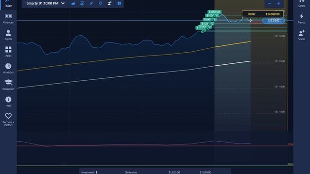Screen dimensions: 310x174
Task: Click the 121.5200 price axis label
Action: tap(279, 61)
